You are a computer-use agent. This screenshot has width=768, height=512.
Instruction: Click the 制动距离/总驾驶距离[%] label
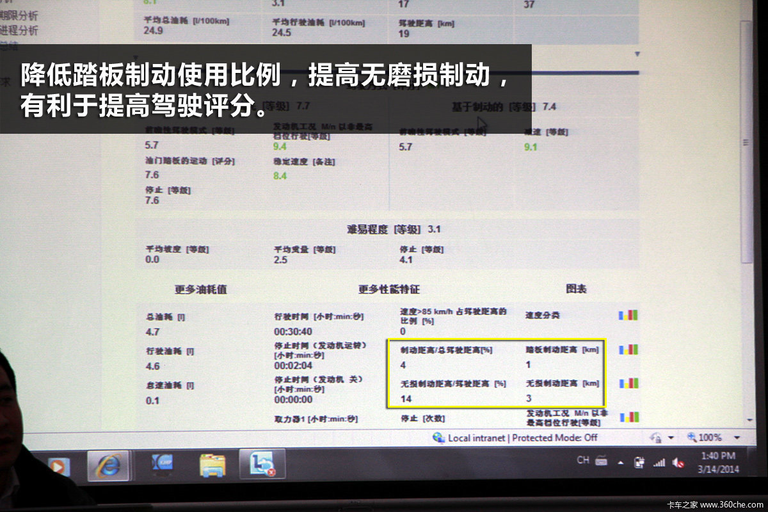click(447, 351)
